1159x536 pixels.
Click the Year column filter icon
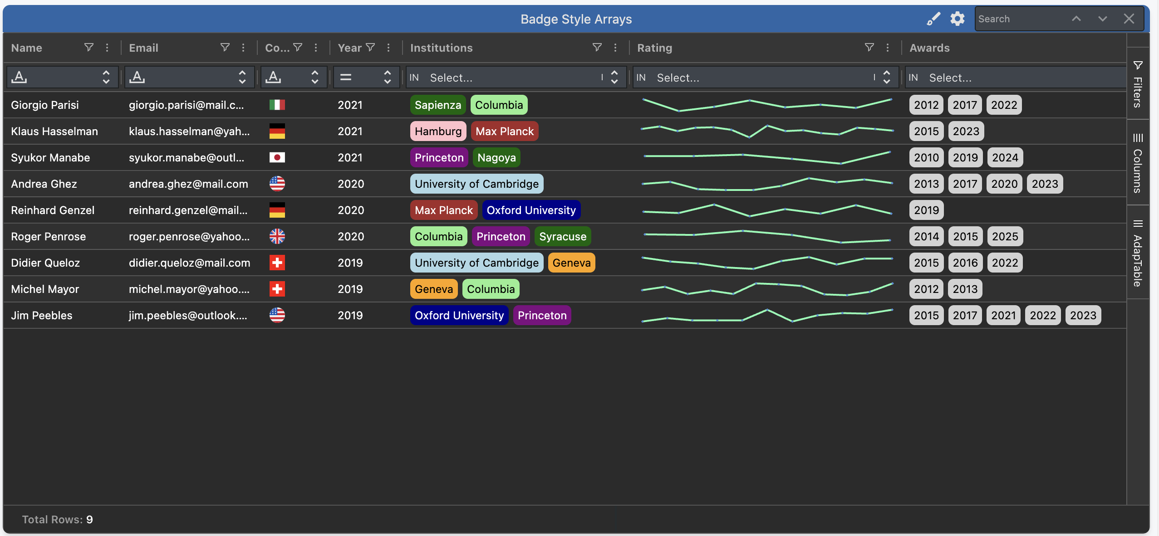(370, 47)
